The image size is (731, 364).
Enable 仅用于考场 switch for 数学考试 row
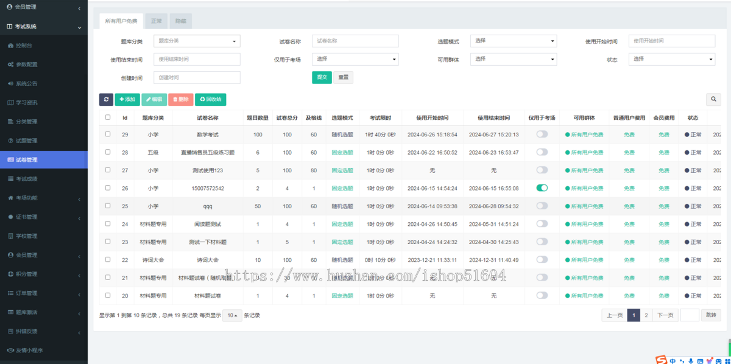(x=542, y=135)
